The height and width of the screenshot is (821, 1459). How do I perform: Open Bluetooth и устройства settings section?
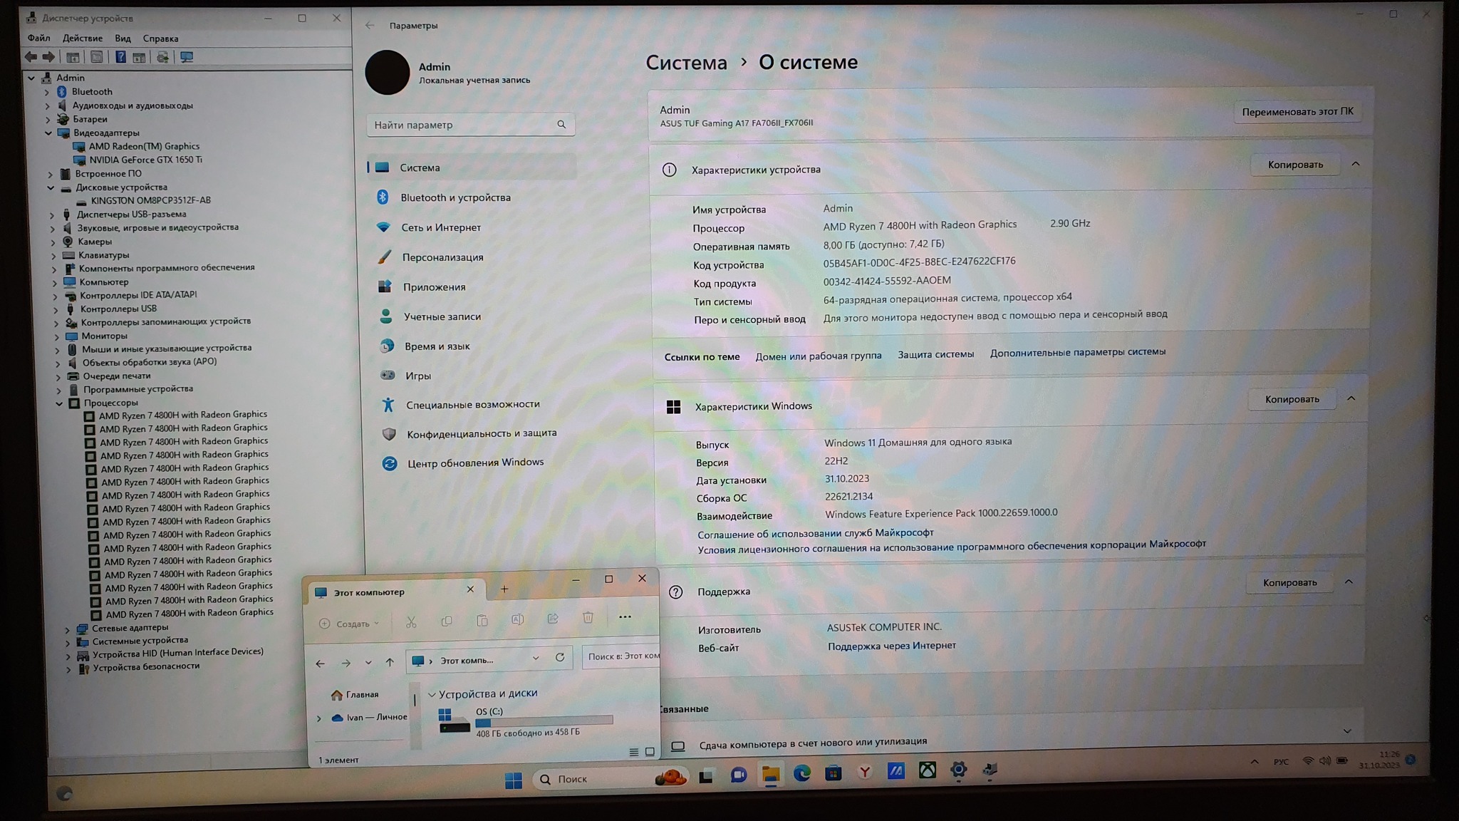(x=455, y=197)
